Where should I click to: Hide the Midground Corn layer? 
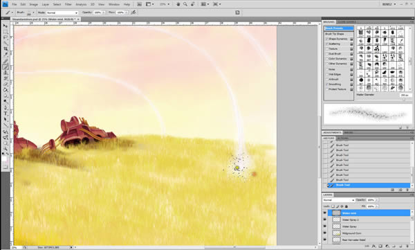click(x=324, y=233)
